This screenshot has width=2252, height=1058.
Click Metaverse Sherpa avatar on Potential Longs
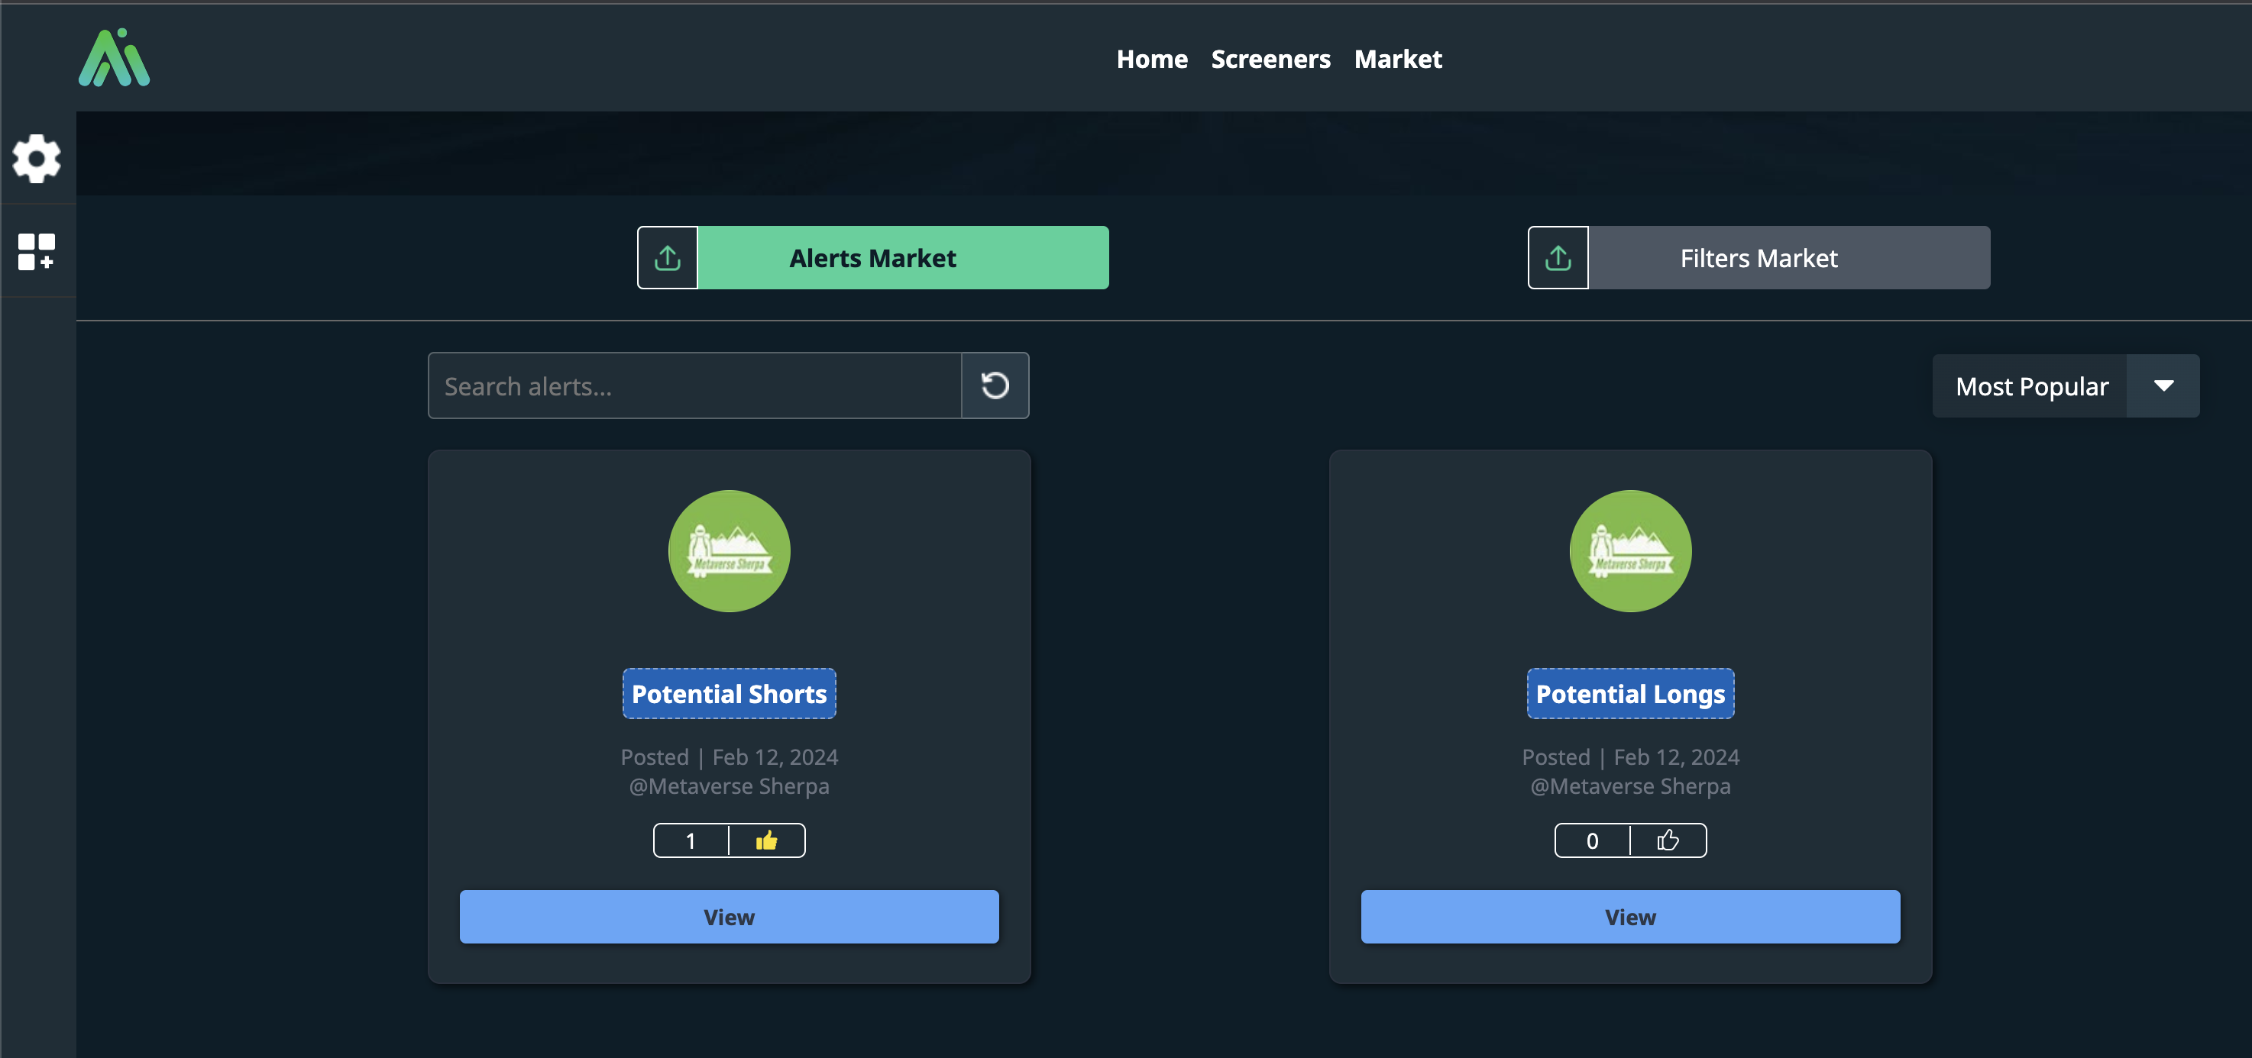[1629, 550]
